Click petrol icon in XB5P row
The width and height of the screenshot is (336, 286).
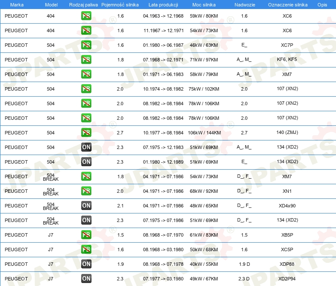pyautogui.click(x=86, y=235)
